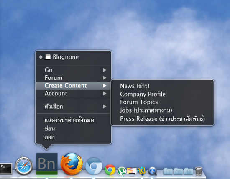Choose ซ่อน to hide the app

[x=73, y=129]
